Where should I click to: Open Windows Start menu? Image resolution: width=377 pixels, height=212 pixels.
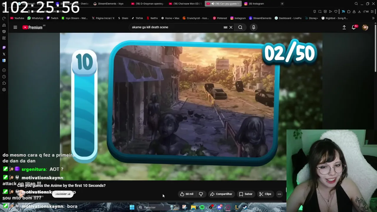[132, 207]
